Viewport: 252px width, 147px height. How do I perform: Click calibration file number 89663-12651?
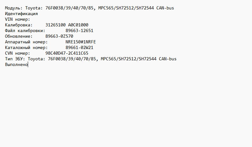(79, 30)
